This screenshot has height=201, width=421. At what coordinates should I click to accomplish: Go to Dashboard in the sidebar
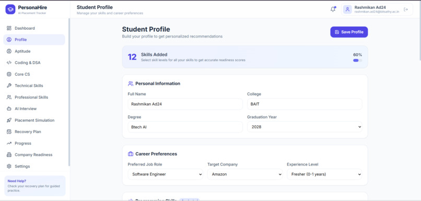pyautogui.click(x=34, y=28)
